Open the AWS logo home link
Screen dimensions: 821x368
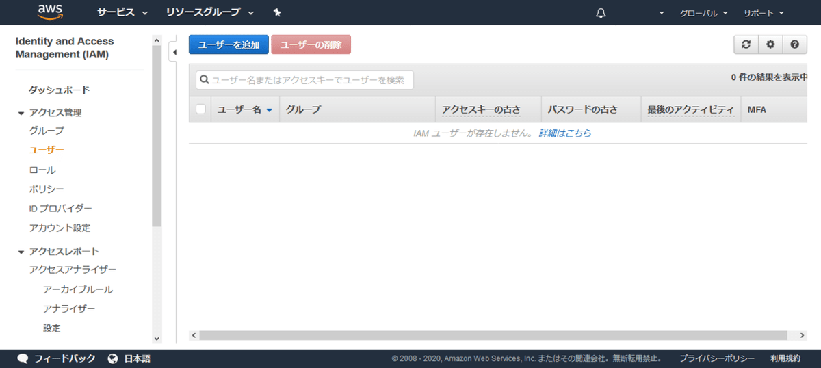click(x=51, y=12)
